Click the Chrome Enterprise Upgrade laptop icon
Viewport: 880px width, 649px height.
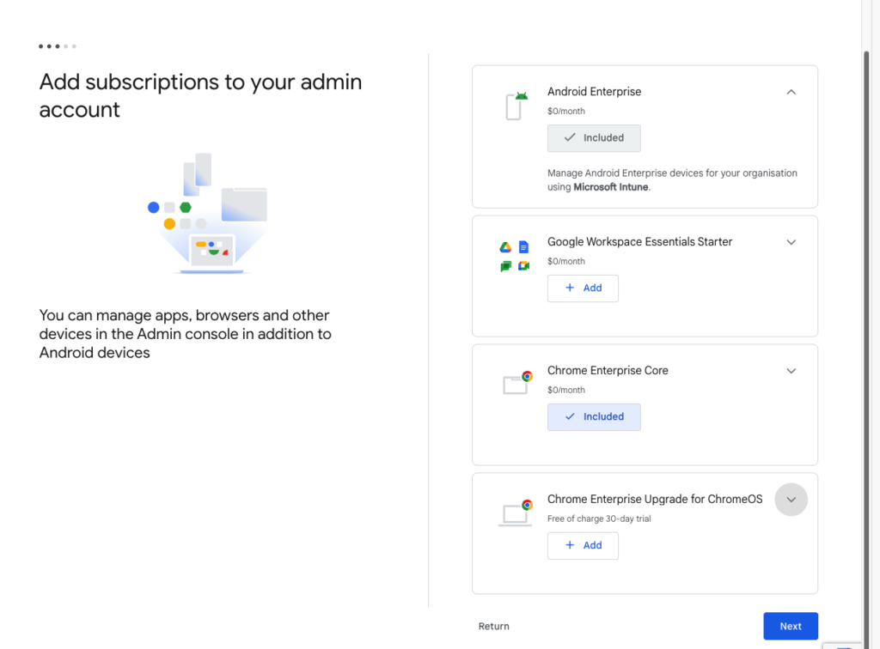516,513
